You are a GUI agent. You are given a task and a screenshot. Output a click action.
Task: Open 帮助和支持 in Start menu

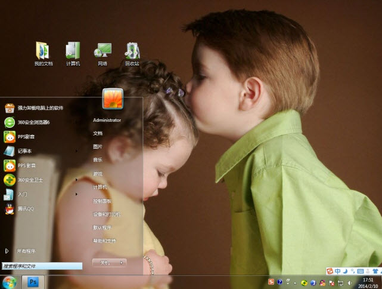[x=104, y=241]
